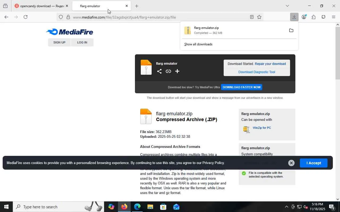Open the Firefox account profile icon

coord(304,17)
